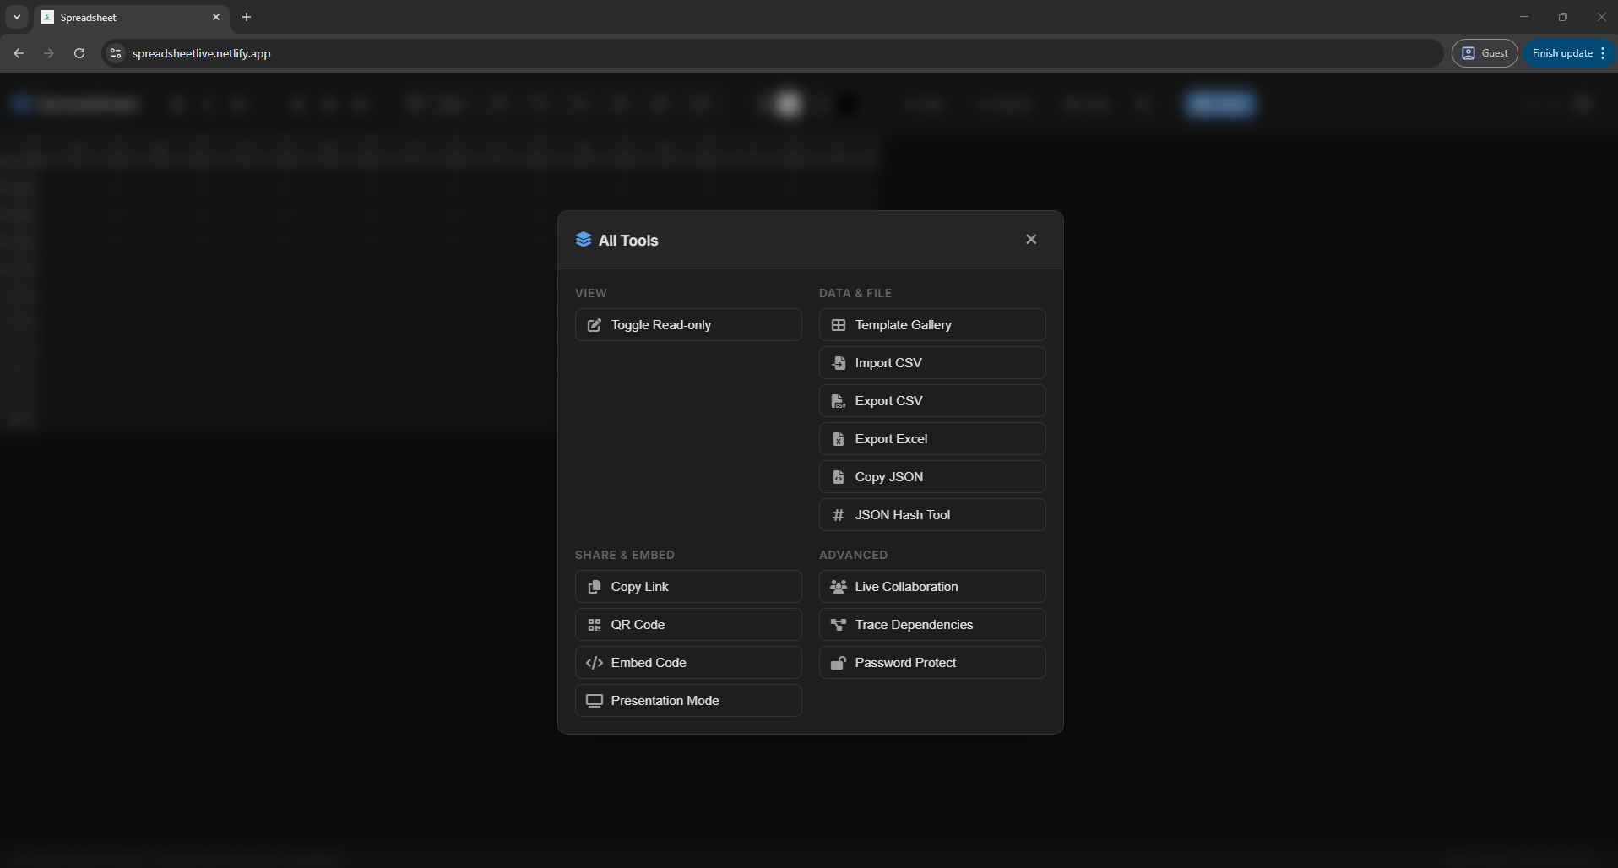Open the JSON Hash Tool

pyautogui.click(x=931, y=514)
